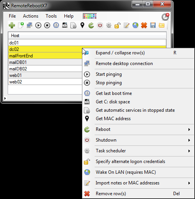Select the mailDB02 host row
The width and height of the screenshot is (195, 199).
(45, 69)
